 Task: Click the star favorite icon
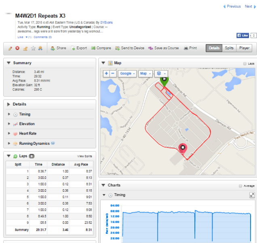(x=33, y=48)
